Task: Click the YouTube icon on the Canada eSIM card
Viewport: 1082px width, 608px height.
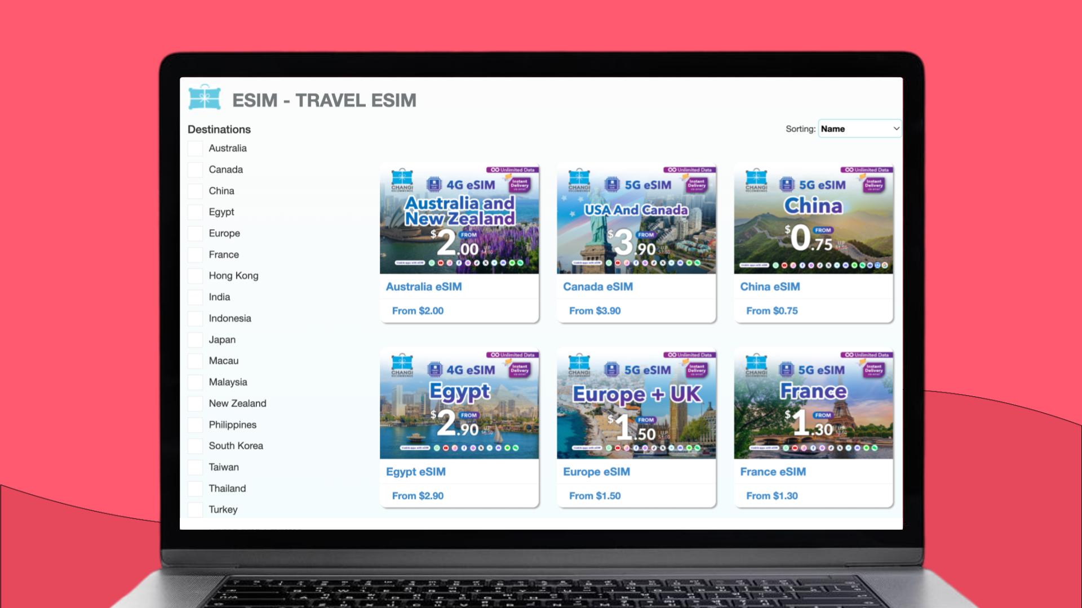Action: tap(618, 263)
